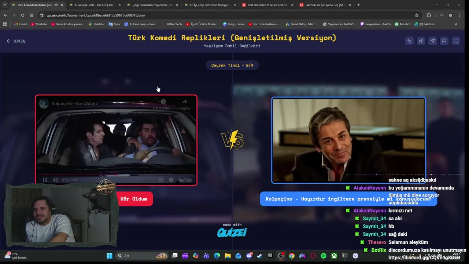Viewport: 469px width, 264px height.
Task: Open the Reflect.tech bookmark
Action: coord(171,24)
